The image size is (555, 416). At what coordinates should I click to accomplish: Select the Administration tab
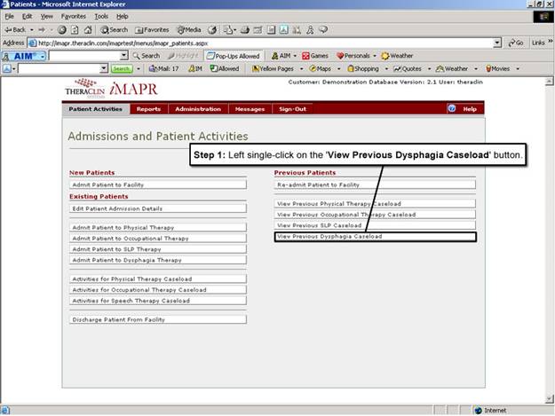pyautogui.click(x=197, y=109)
